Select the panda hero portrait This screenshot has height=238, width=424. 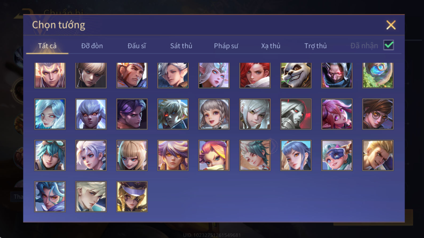(296, 75)
